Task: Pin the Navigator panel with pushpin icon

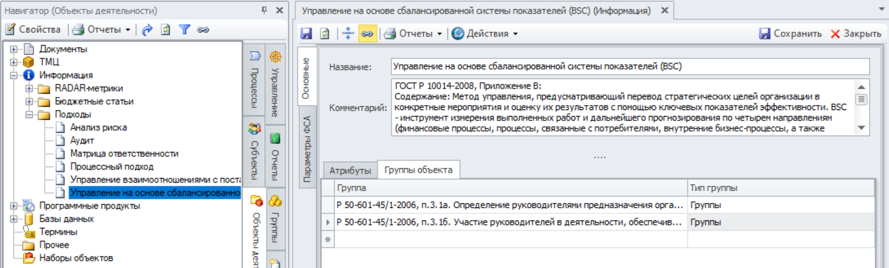Action: point(264,10)
